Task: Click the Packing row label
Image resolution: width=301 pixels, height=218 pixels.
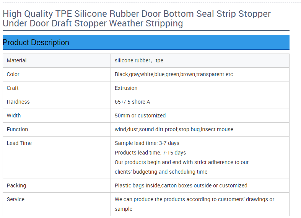Action: pyautogui.click(x=16, y=185)
